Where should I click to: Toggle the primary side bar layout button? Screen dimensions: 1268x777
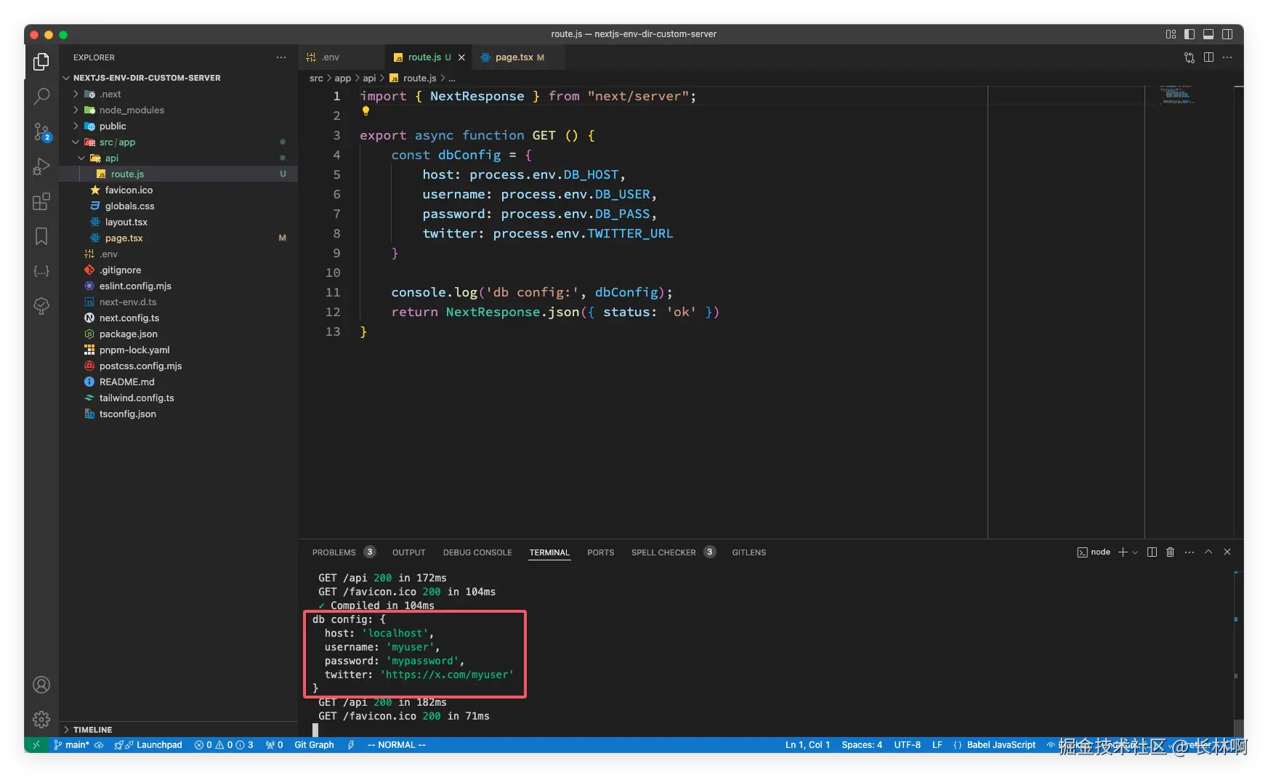pyautogui.click(x=1190, y=34)
